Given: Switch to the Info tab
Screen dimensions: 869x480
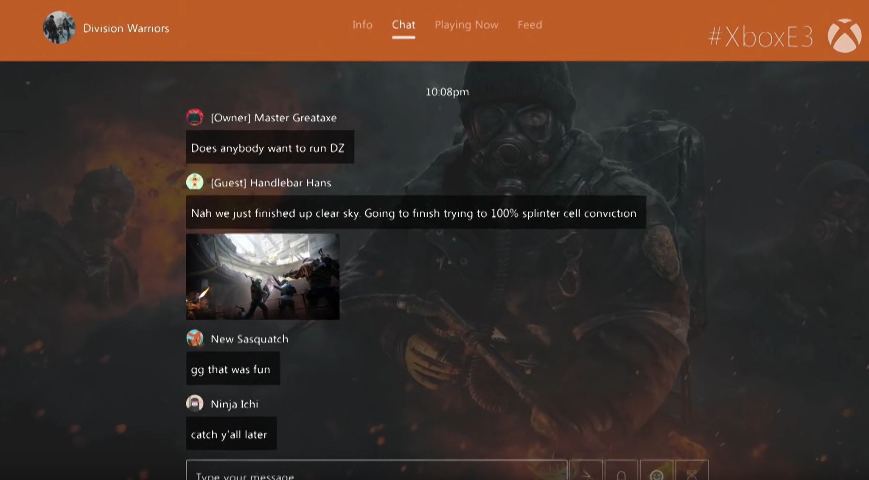Looking at the screenshot, I should (362, 25).
